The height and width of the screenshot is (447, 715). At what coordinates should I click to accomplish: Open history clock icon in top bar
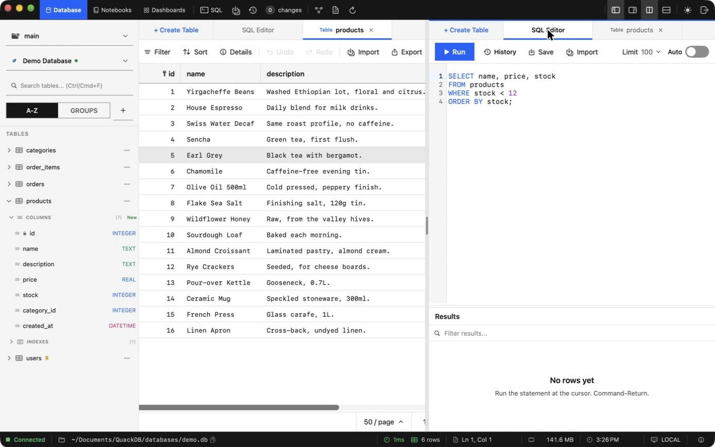(x=253, y=10)
